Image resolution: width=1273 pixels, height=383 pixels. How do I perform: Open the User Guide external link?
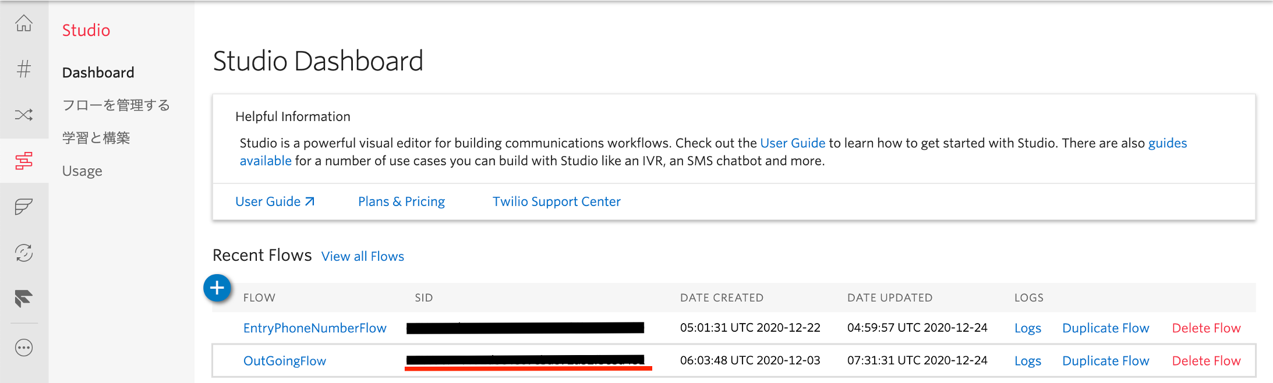pos(275,201)
